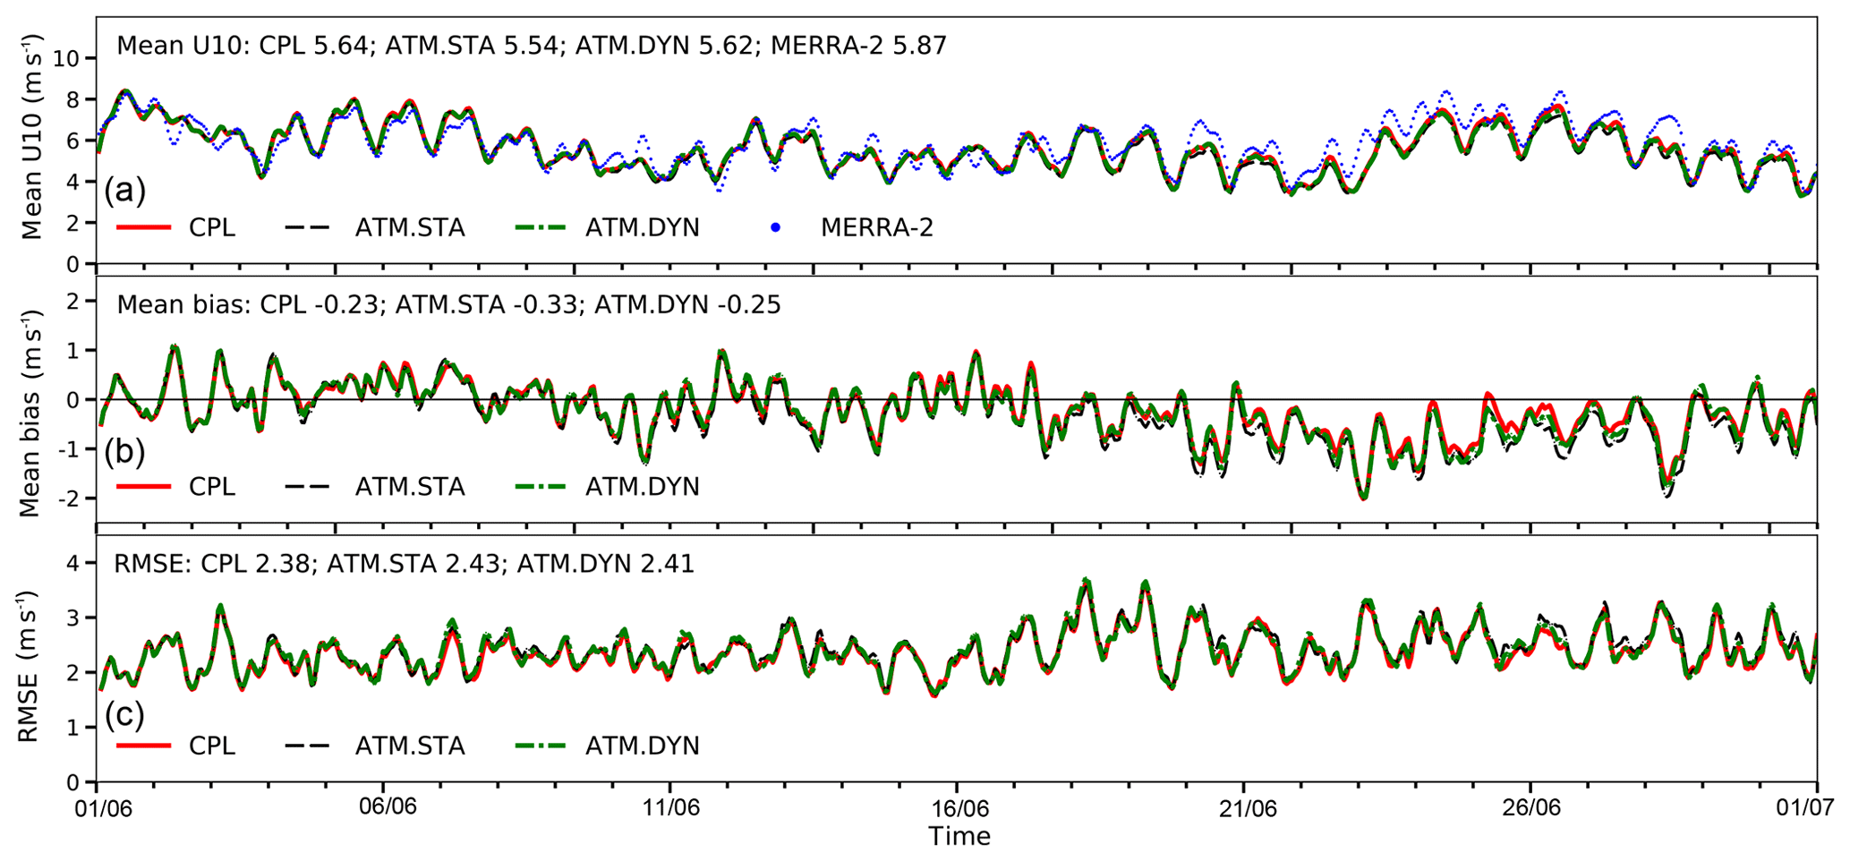Click the (c) panel label
The width and height of the screenshot is (1850, 861).
[124, 713]
